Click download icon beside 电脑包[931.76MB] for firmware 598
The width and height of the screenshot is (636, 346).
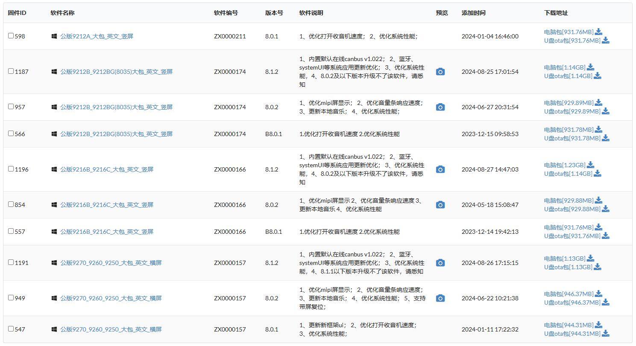coord(598,32)
